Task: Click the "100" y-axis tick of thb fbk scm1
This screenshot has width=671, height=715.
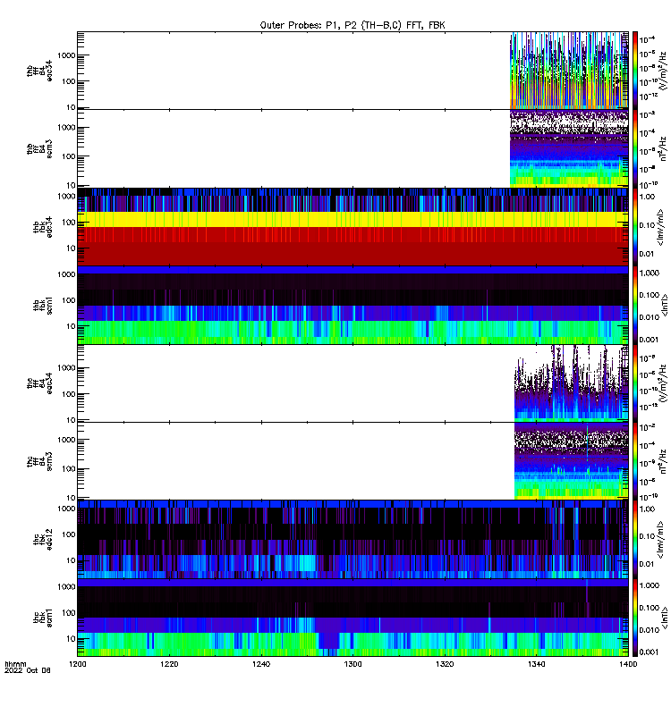Action: pos(69,300)
